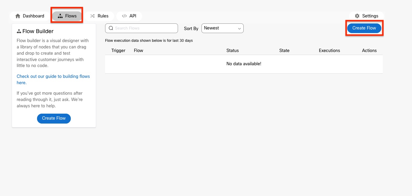
Task: Click the Executions column header
Action: (329, 51)
